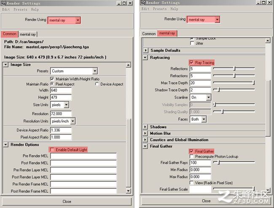Toggle Precompute Photon Lookup checkbox

191,157
